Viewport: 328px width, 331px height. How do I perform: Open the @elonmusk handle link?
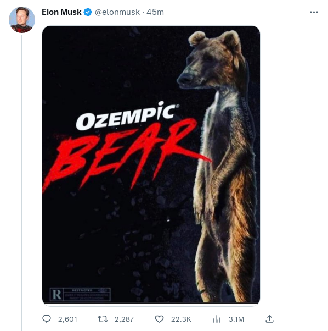(117, 12)
